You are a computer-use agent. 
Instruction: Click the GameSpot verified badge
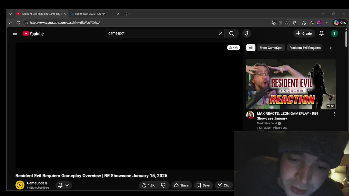(x=46, y=183)
